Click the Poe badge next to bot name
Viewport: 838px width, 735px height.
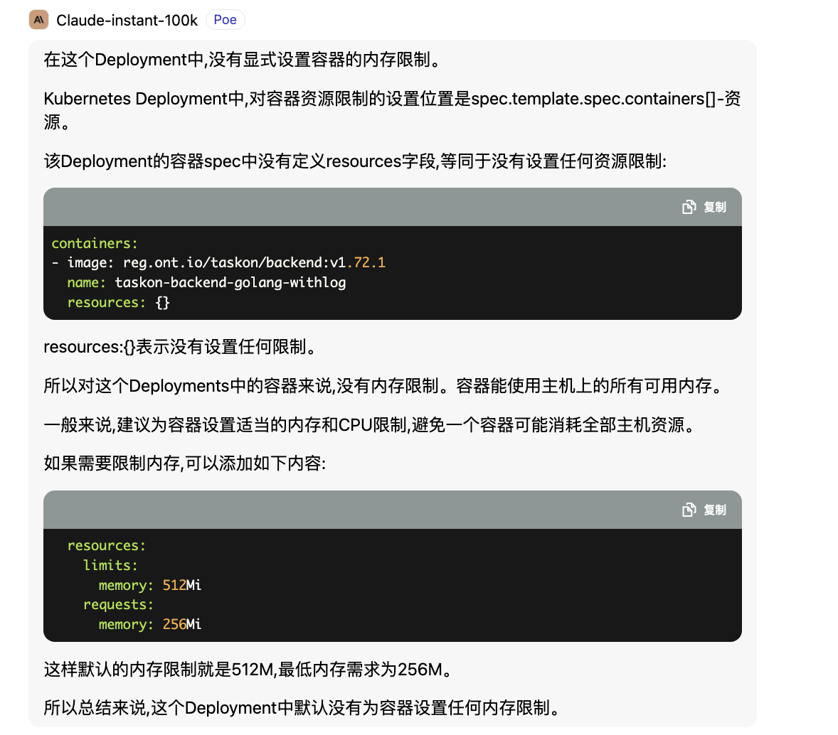click(x=225, y=20)
